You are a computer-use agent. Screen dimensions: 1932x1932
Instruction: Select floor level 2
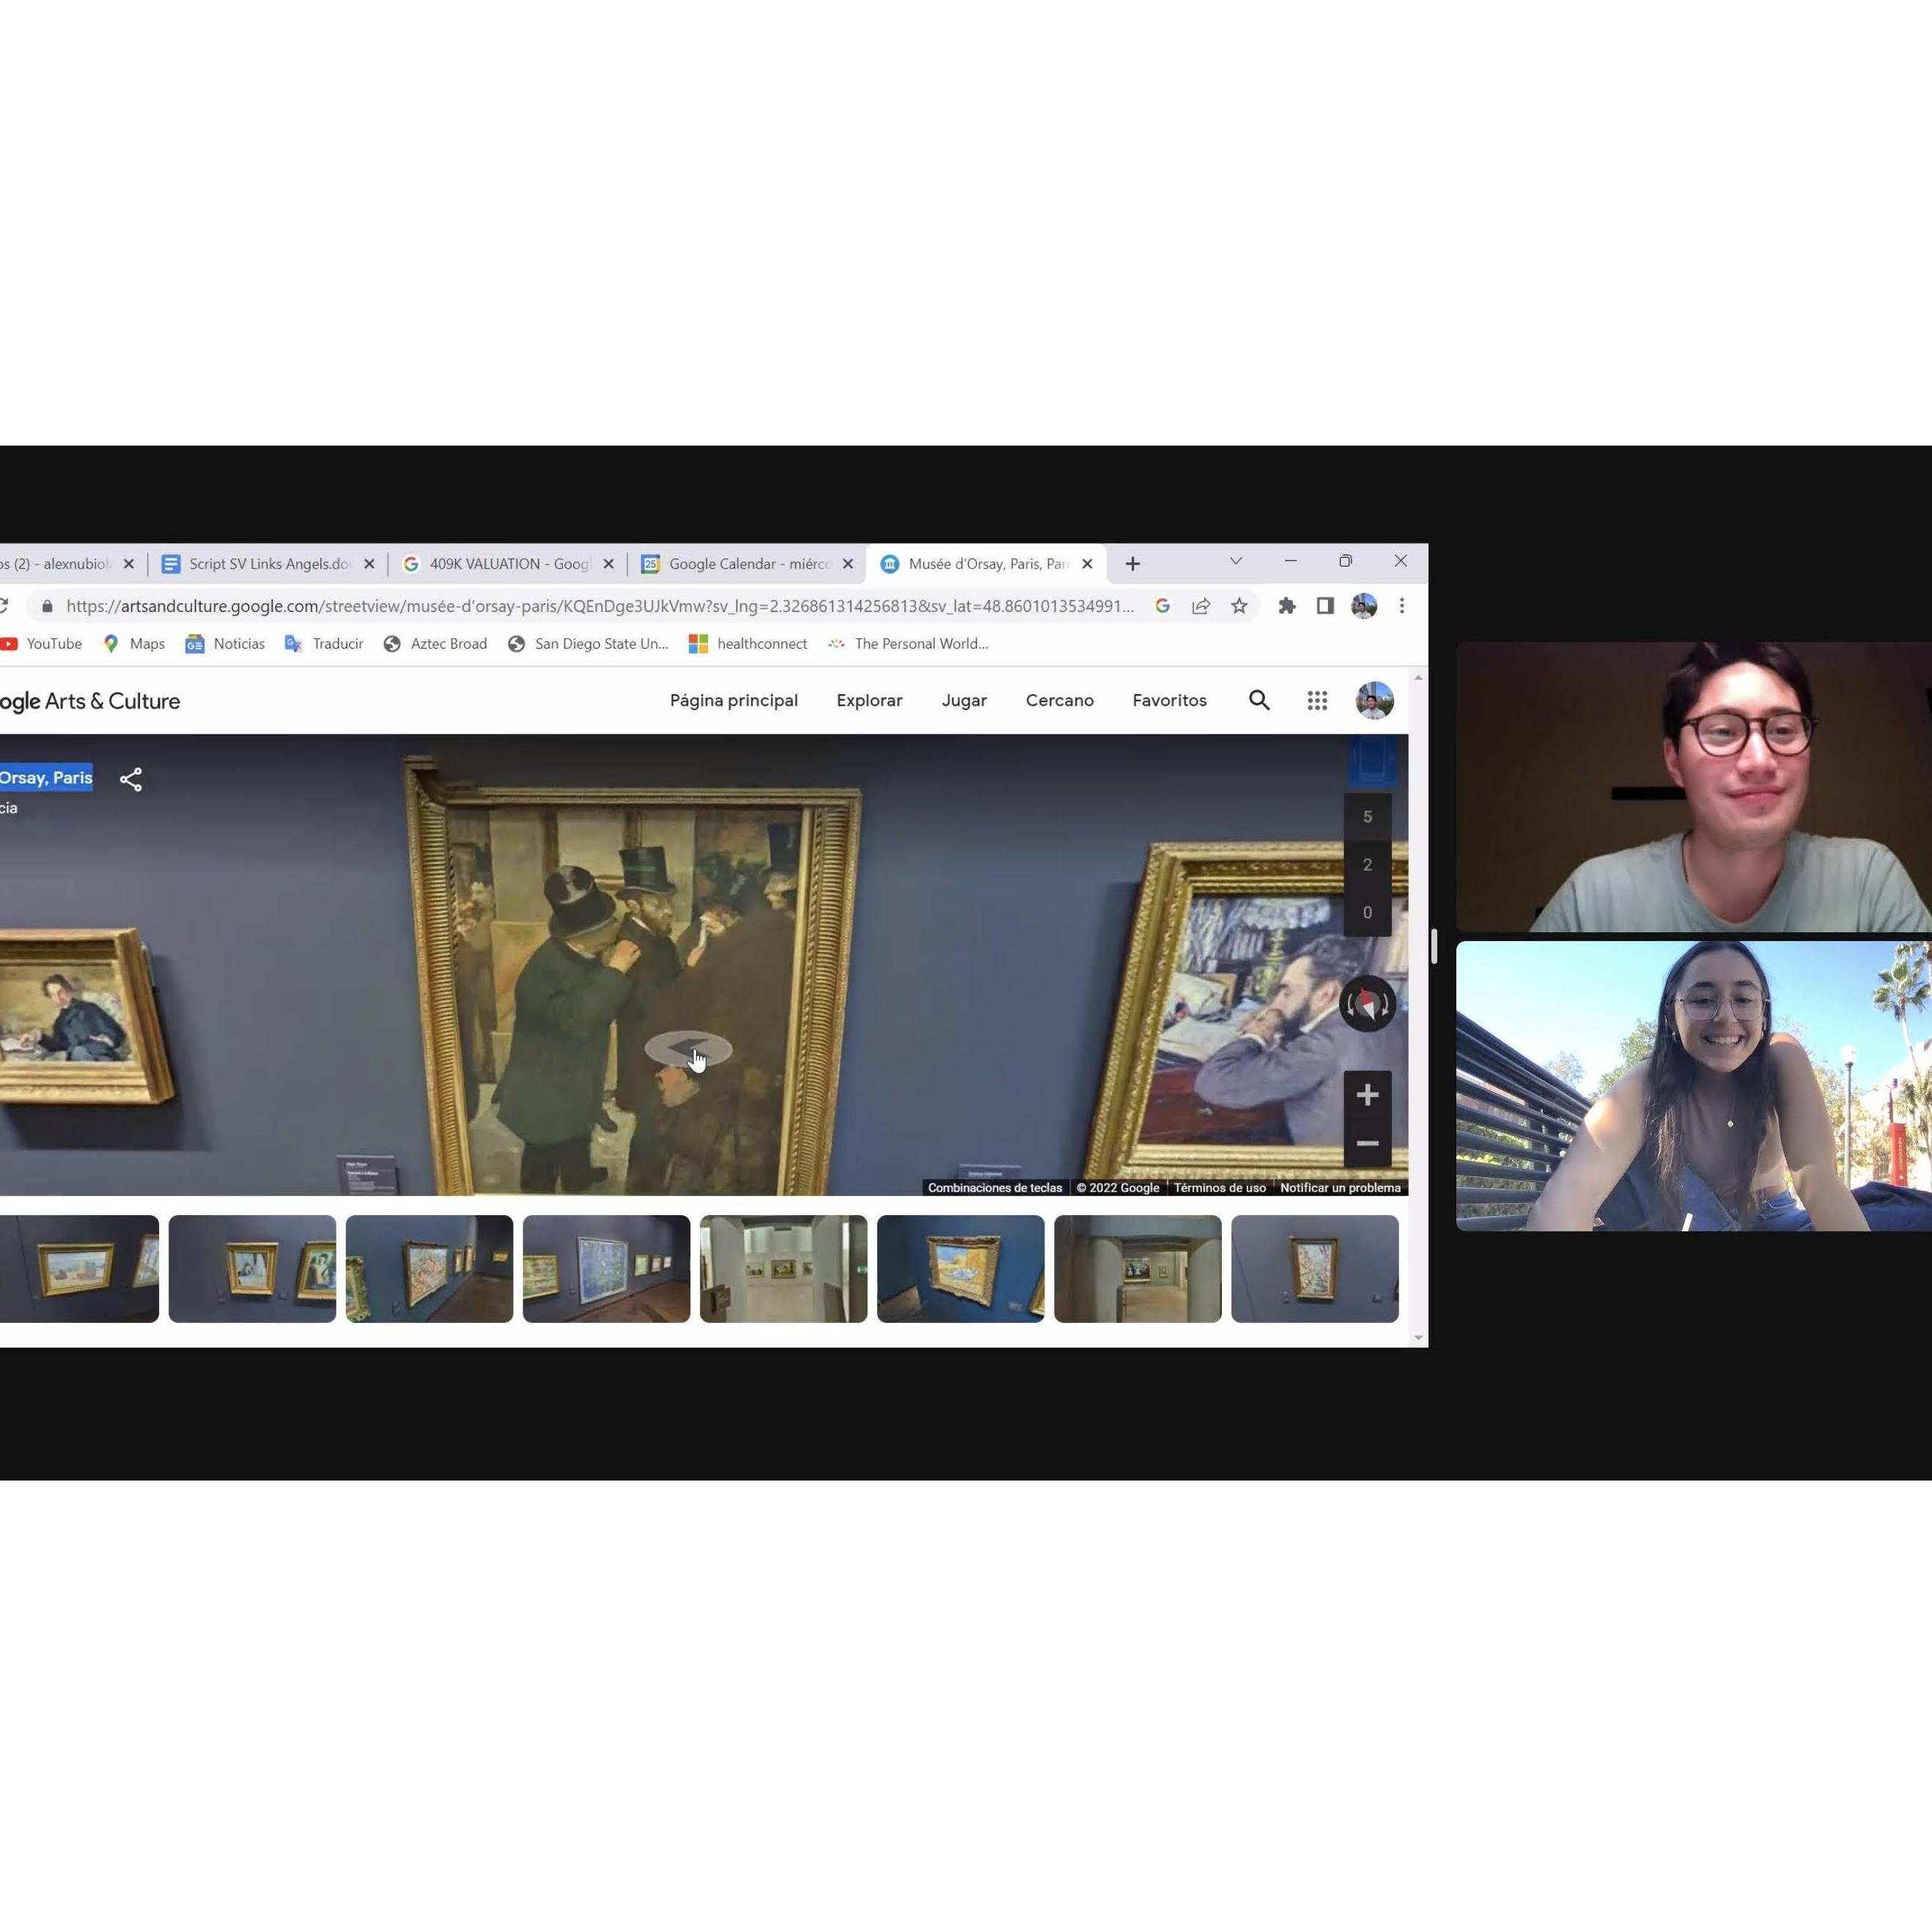click(x=1367, y=865)
